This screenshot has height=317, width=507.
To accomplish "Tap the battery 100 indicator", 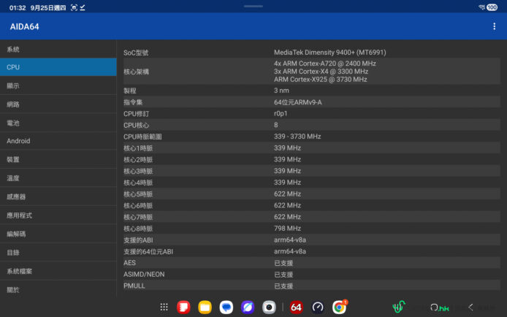I will click(x=492, y=7).
